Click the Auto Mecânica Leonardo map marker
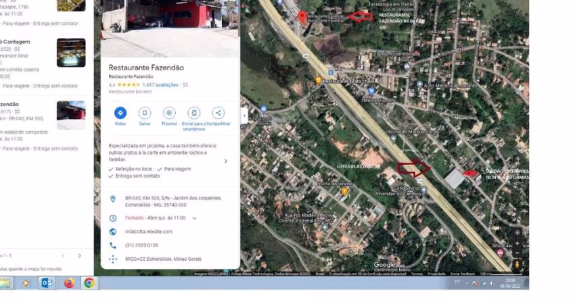The width and height of the screenshot is (575, 304). (x=420, y=84)
